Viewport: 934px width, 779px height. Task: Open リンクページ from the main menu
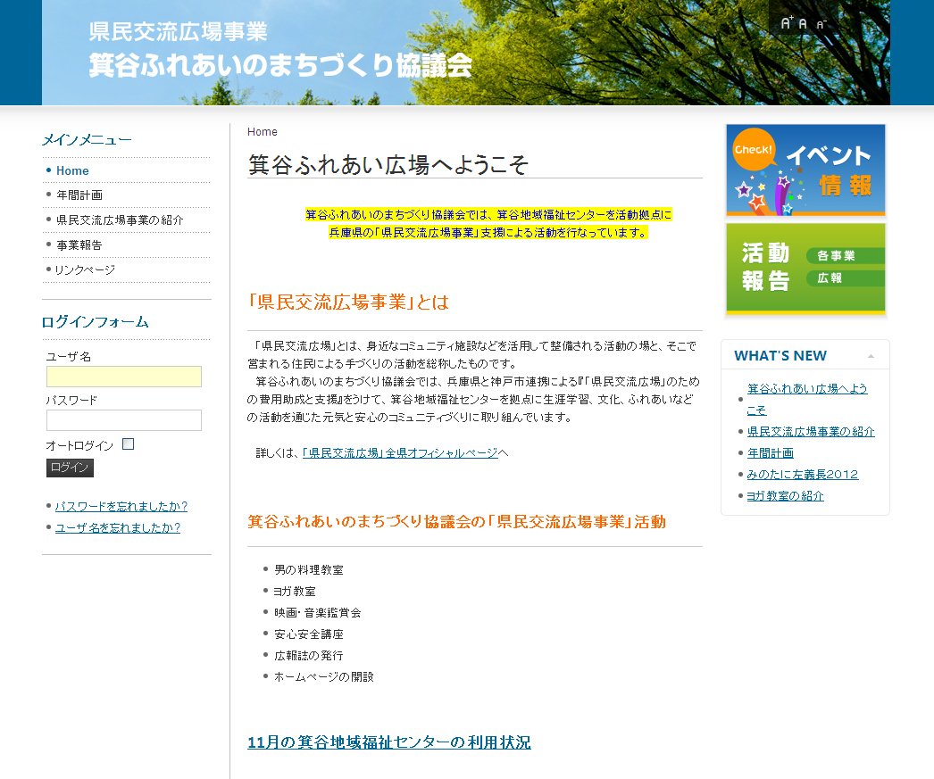(x=85, y=269)
